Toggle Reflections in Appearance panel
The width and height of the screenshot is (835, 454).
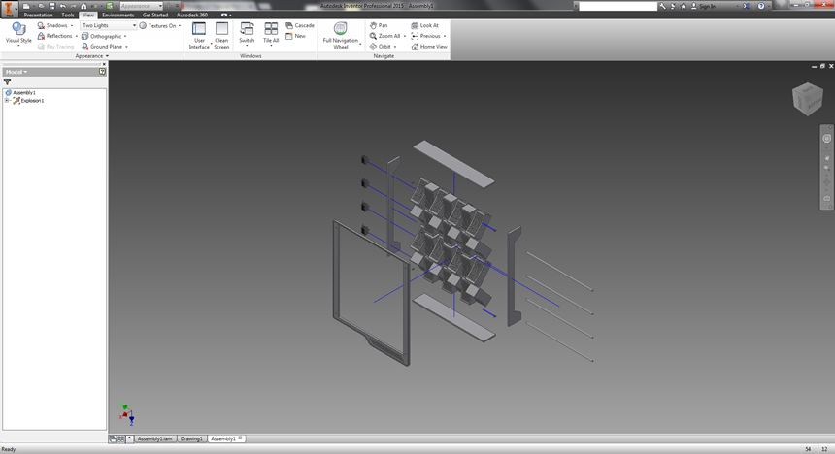point(54,36)
